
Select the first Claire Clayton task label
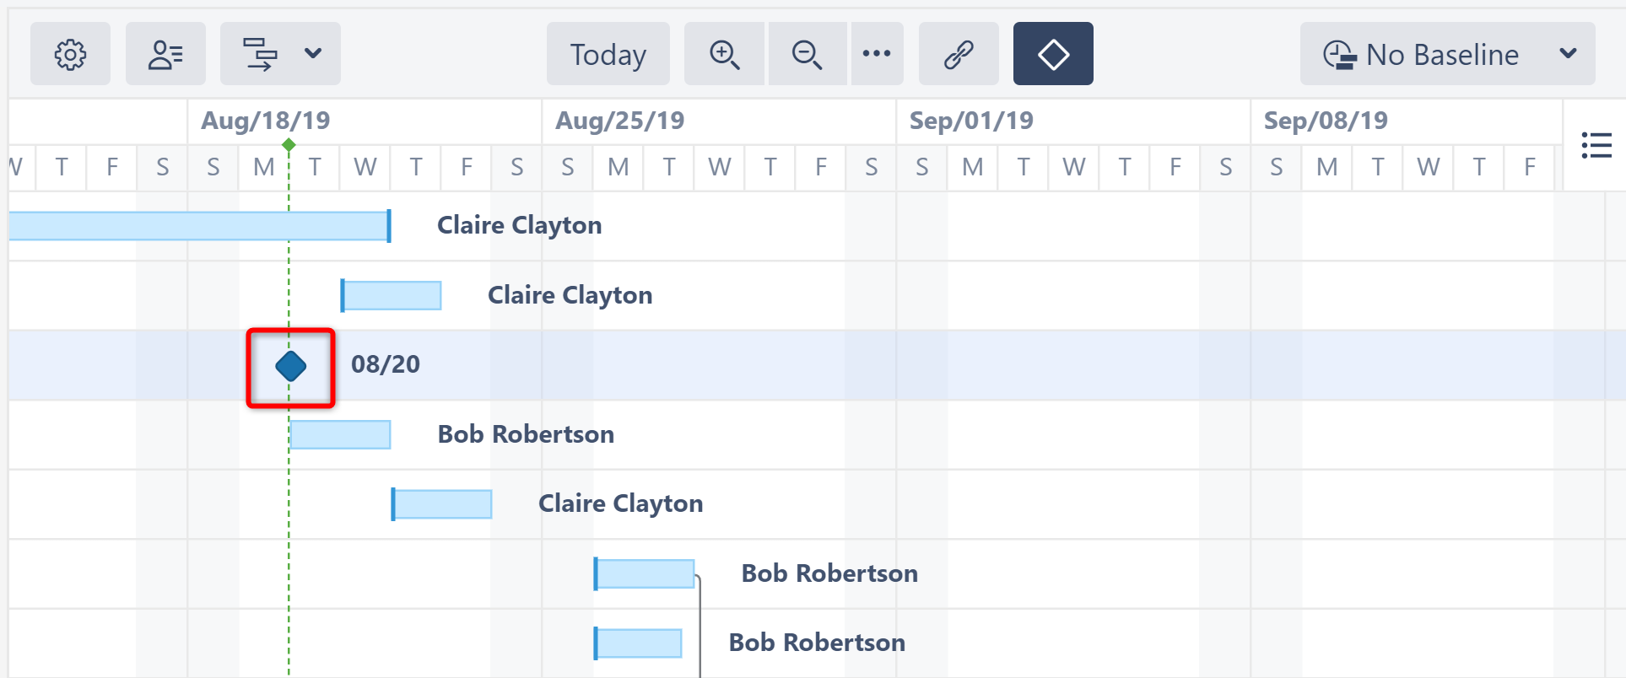[518, 225]
